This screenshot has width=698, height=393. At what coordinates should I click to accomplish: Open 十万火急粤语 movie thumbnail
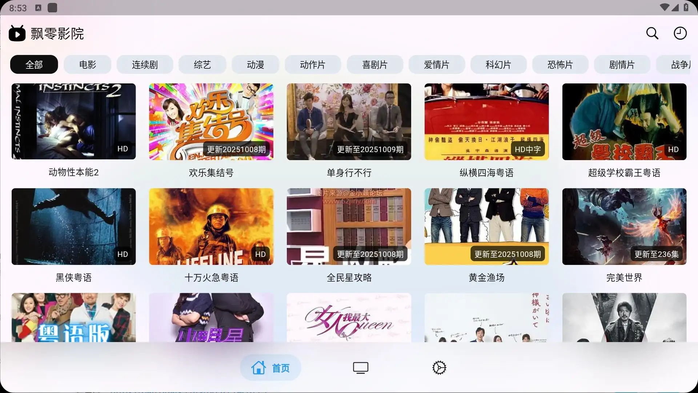pyautogui.click(x=211, y=226)
